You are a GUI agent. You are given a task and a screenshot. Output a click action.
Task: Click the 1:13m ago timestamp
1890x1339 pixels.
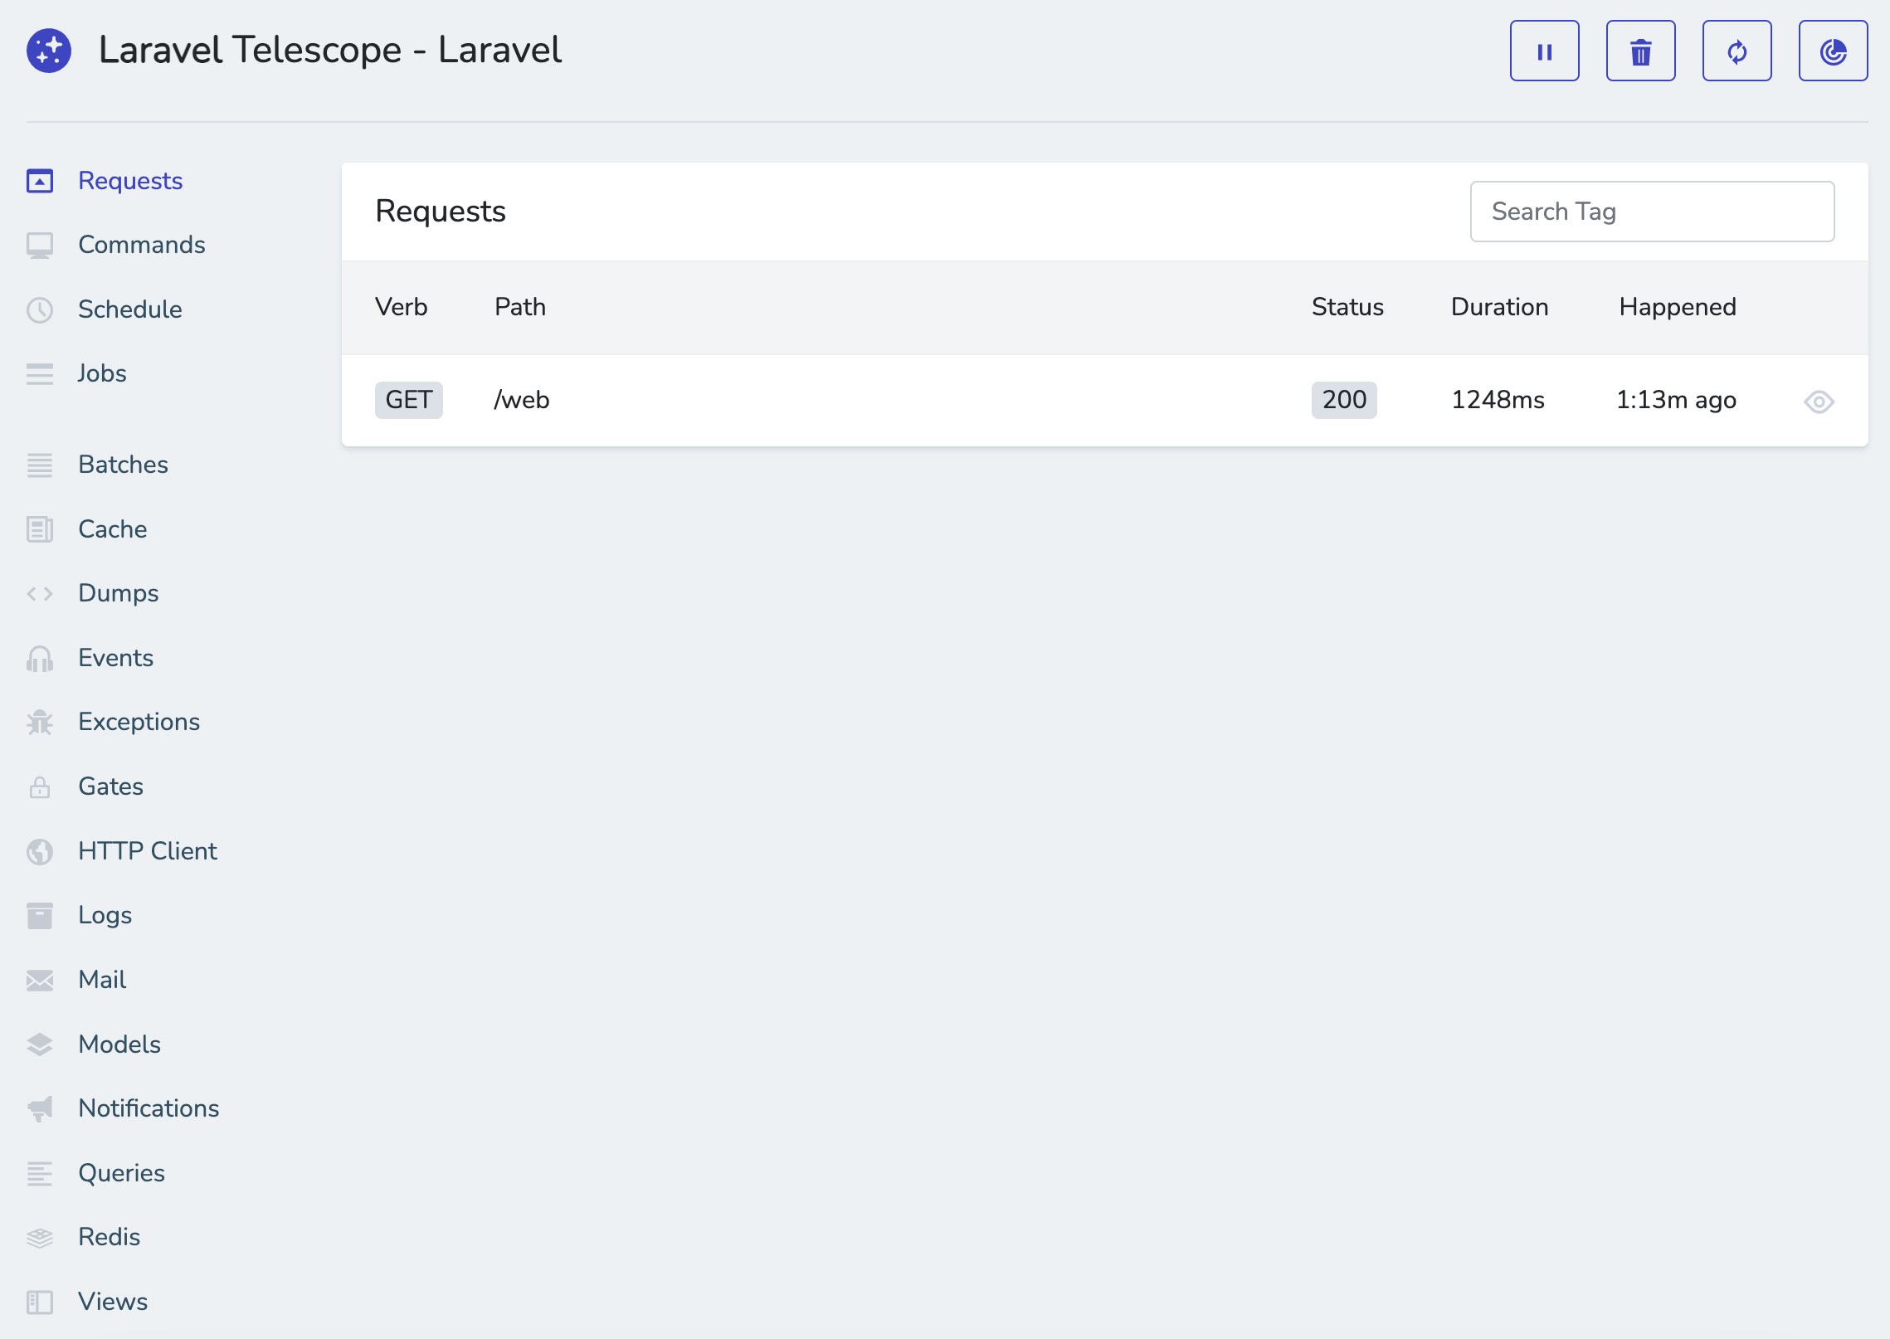(x=1676, y=400)
